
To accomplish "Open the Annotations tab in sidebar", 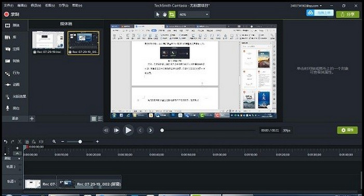I will [x=15, y=49].
